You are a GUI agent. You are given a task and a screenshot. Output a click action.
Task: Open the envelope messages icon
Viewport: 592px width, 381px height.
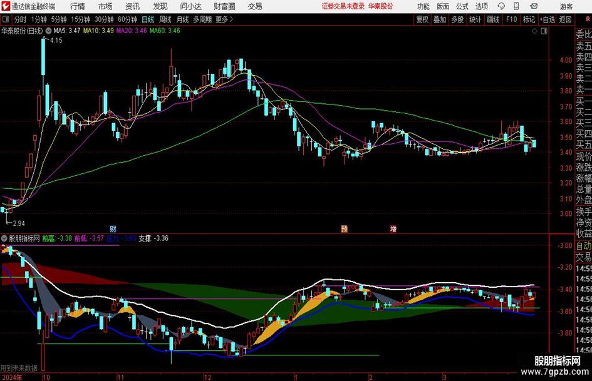click(534, 6)
